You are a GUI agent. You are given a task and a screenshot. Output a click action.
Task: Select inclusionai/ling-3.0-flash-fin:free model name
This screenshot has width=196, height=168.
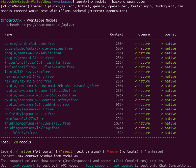click(x=38, y=63)
